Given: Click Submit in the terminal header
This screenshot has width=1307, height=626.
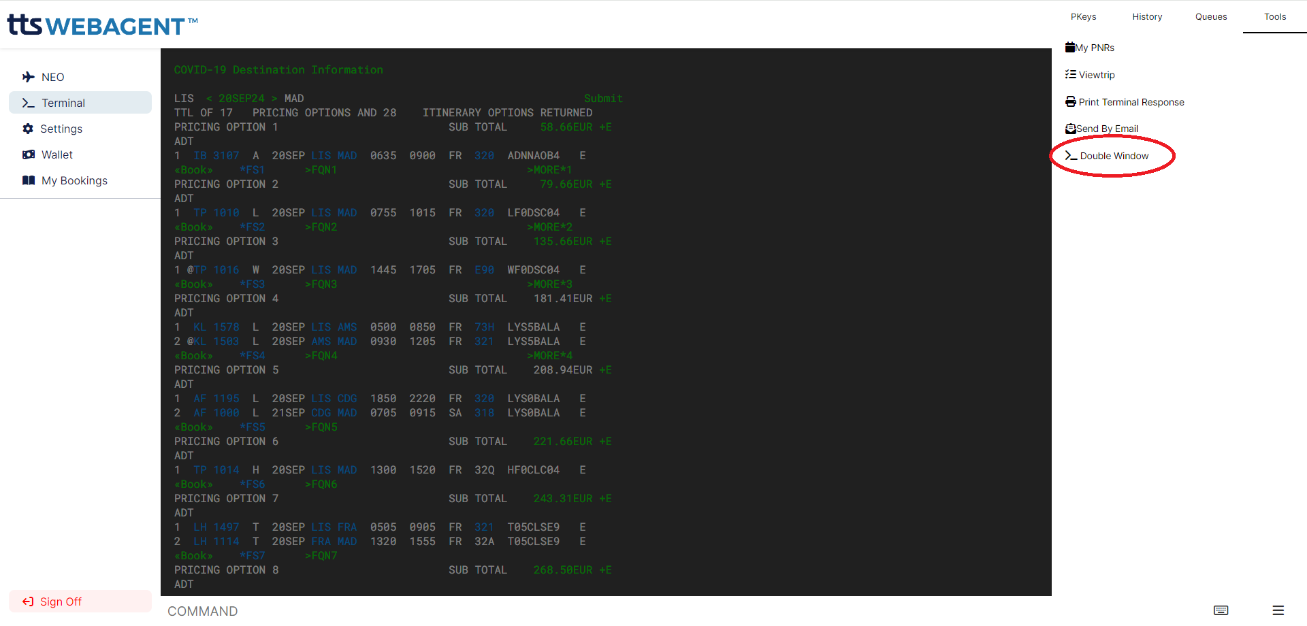Looking at the screenshot, I should 603,99.
